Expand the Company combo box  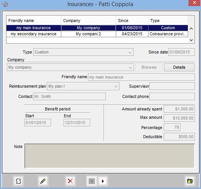[70, 67]
